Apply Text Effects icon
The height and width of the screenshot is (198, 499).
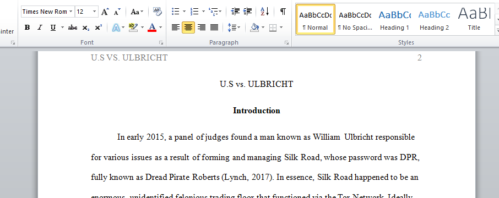[x=116, y=28]
